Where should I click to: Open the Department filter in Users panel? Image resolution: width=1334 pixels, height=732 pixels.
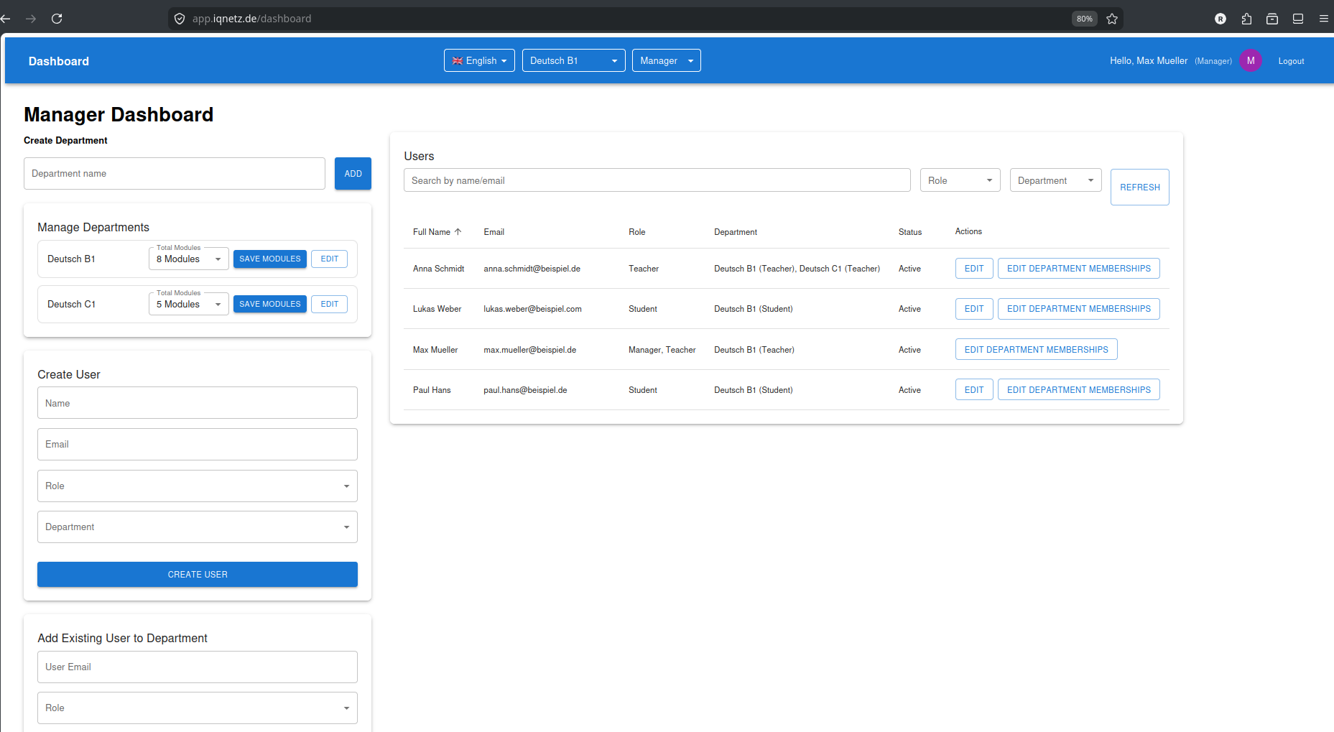click(x=1055, y=181)
